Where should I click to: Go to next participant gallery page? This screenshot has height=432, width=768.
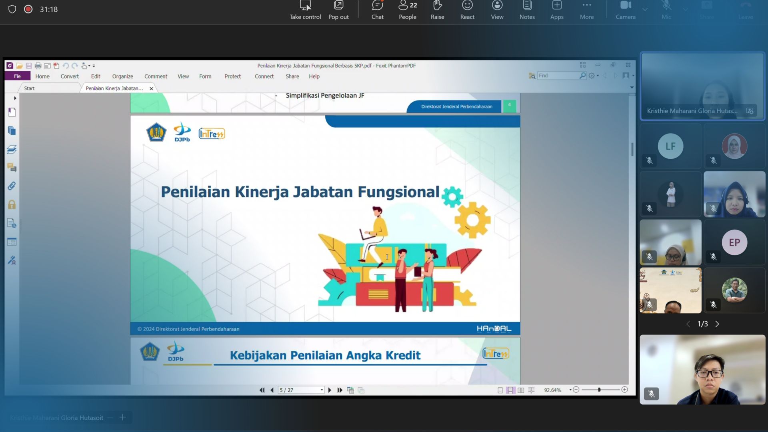point(717,324)
